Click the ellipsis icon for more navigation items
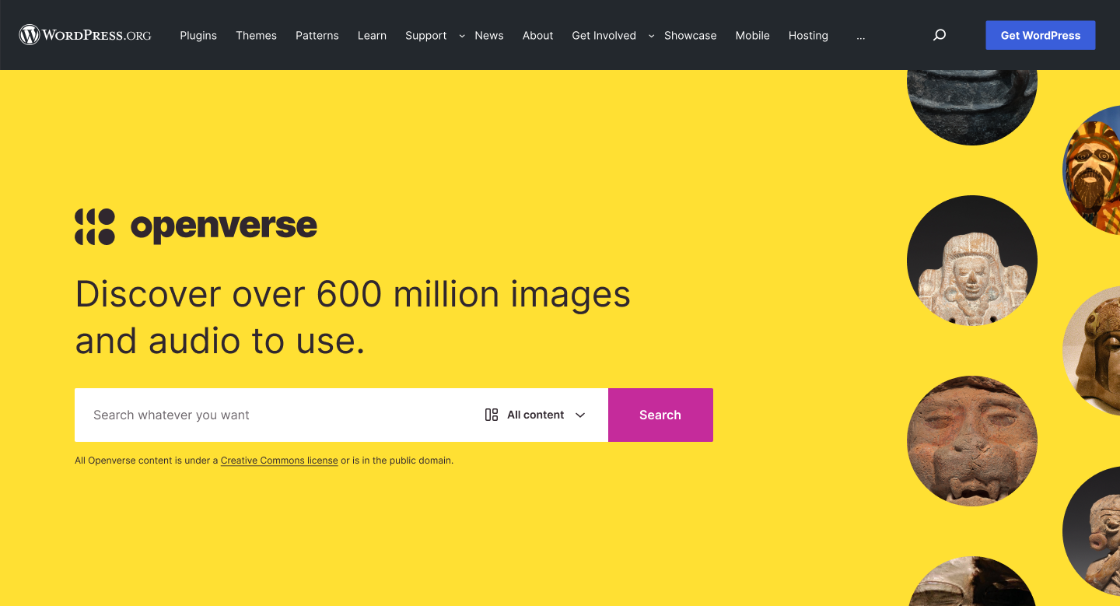This screenshot has width=1120, height=606. pyautogui.click(x=860, y=35)
